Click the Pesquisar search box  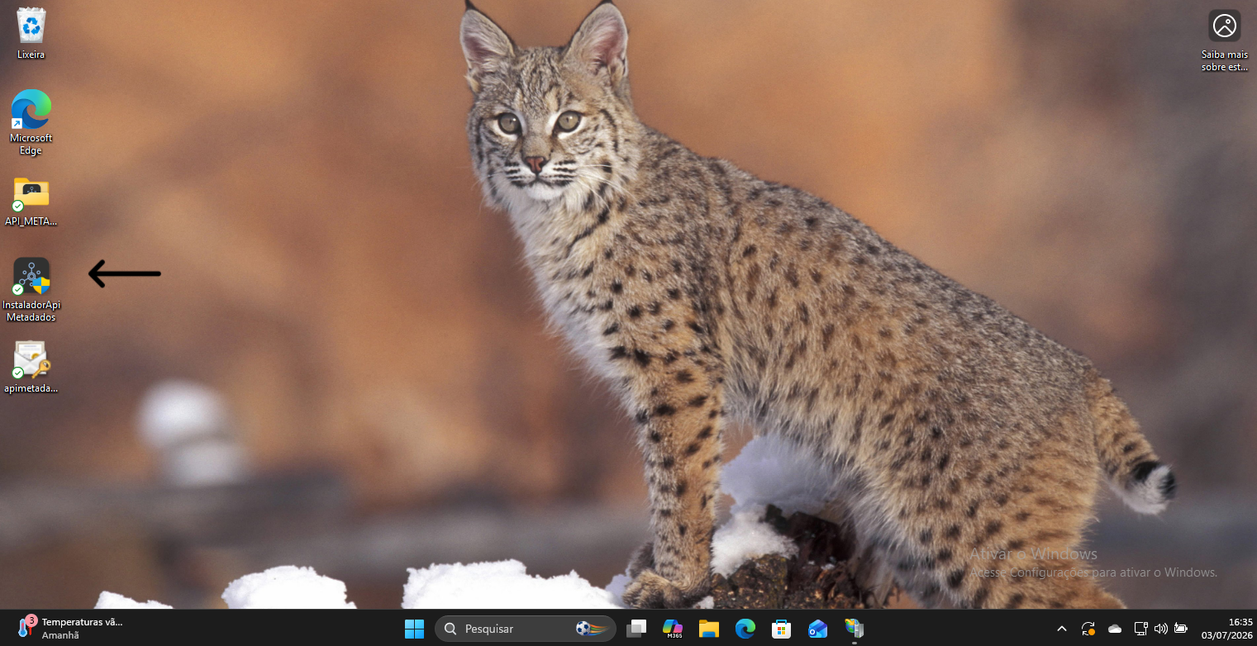tap(526, 629)
